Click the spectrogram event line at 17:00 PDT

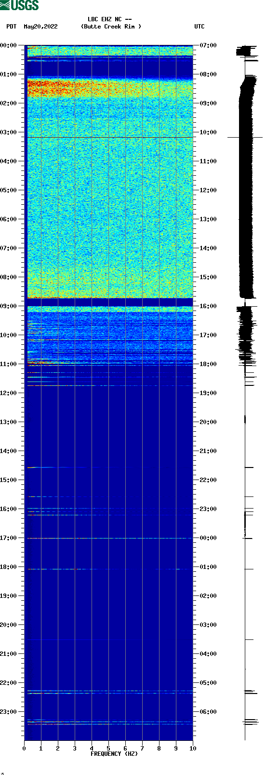pos(110,538)
